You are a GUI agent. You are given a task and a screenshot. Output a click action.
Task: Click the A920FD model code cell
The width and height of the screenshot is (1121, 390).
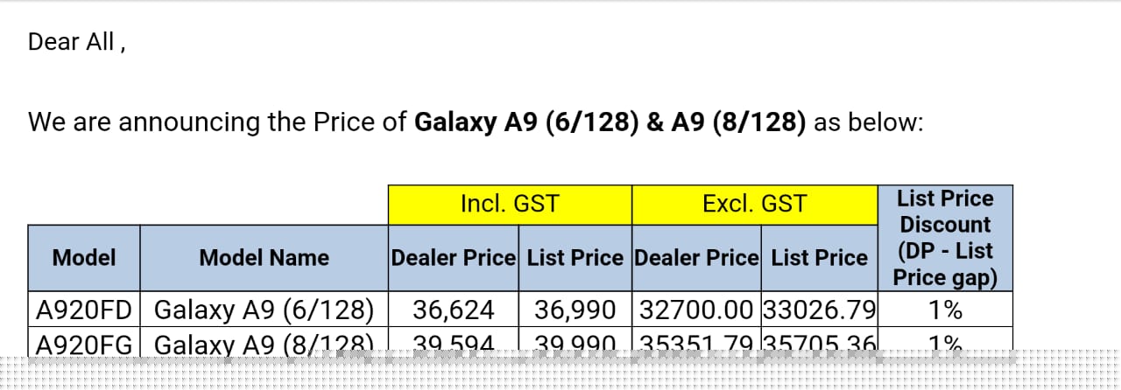[x=84, y=310]
